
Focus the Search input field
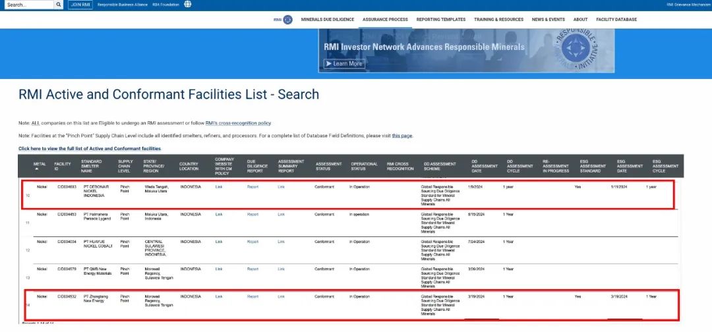[x=30, y=5]
